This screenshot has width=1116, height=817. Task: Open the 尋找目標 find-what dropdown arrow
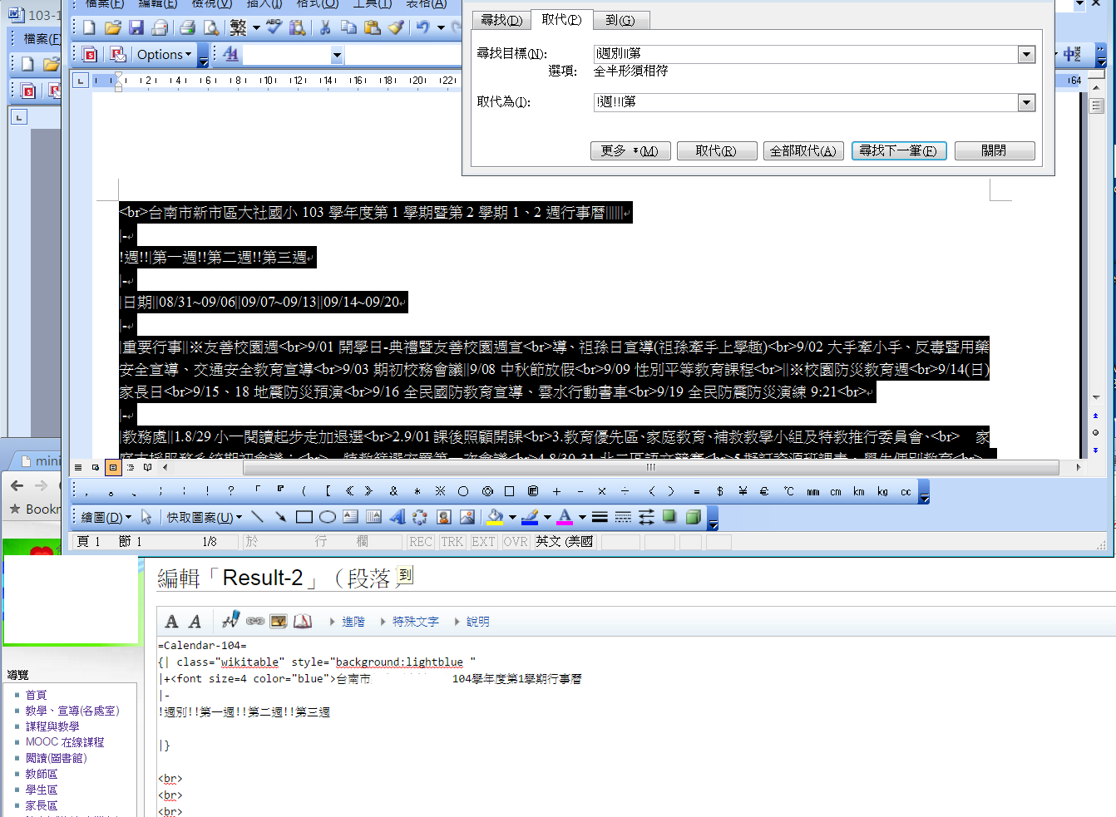(x=1026, y=54)
